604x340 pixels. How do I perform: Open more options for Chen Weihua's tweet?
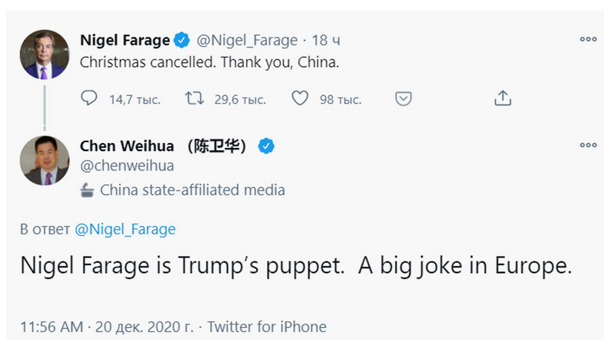pyautogui.click(x=588, y=145)
